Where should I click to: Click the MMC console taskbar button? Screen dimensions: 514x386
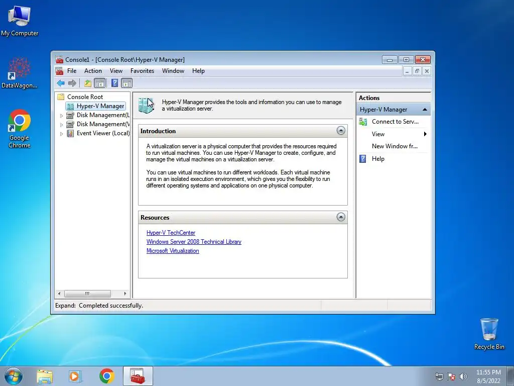click(138, 376)
